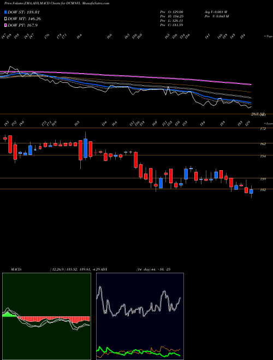Select the 'DOW PT: 167.9' legend text

(x=22, y=25)
